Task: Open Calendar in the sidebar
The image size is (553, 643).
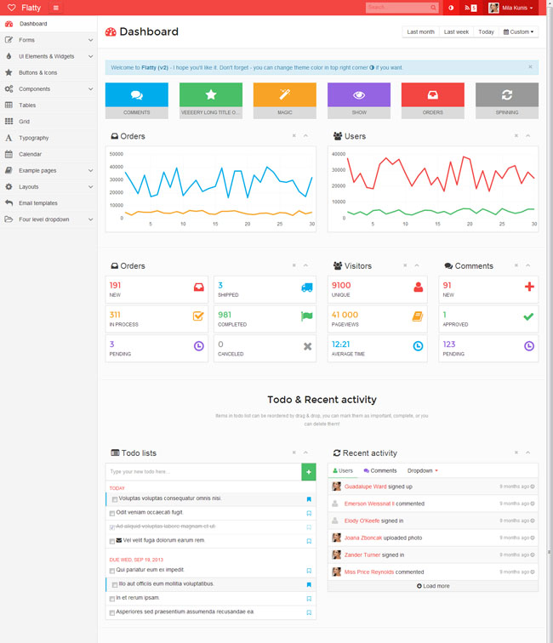Action: point(48,154)
